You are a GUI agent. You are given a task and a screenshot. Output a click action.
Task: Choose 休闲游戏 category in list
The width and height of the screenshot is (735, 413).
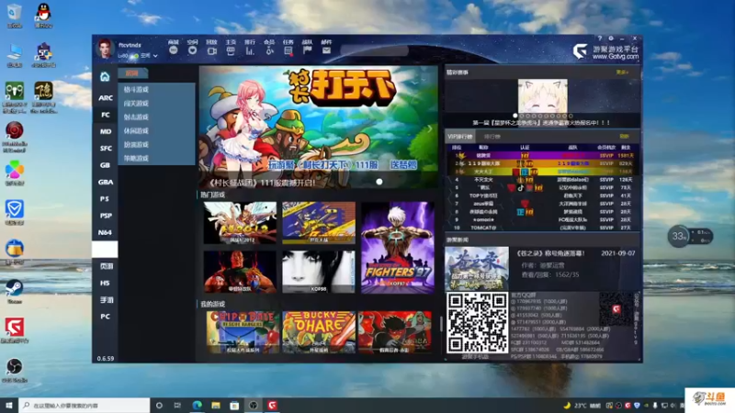(136, 130)
